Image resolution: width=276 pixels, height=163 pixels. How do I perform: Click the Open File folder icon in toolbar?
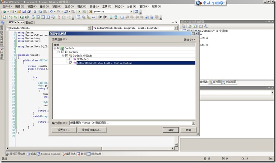(x=19, y=12)
